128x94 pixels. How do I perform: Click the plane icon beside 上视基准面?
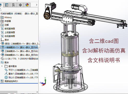tap(2, 32)
